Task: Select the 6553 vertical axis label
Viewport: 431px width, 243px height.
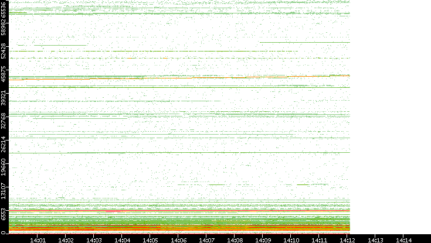Action: tap(4, 213)
